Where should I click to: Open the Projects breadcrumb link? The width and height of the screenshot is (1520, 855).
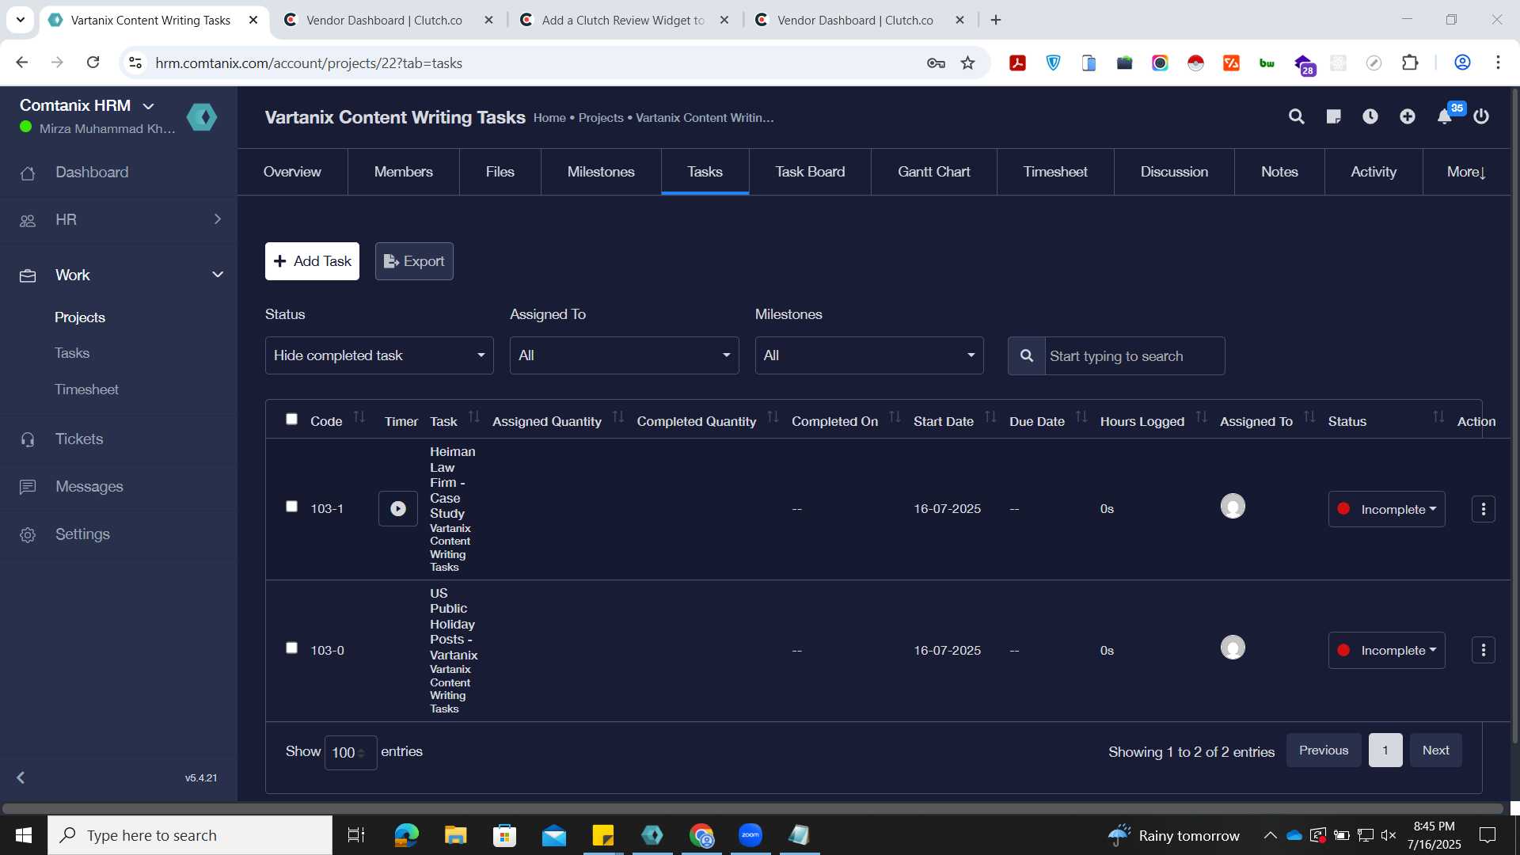pyautogui.click(x=601, y=118)
